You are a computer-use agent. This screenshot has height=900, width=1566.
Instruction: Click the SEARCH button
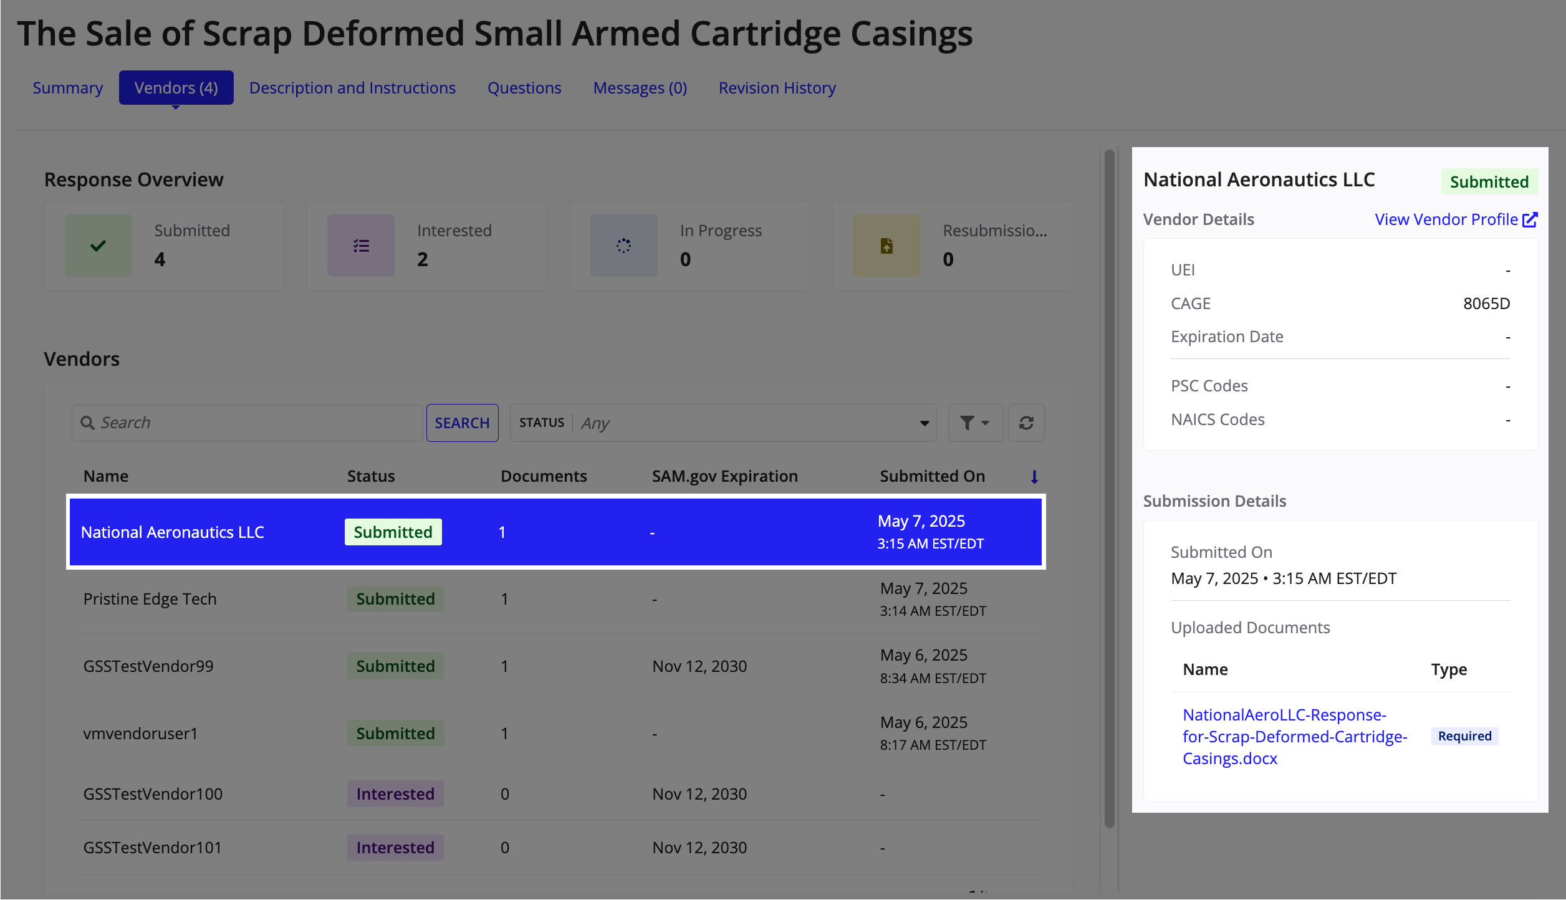462,423
